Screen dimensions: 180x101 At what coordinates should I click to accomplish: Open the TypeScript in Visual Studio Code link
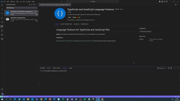(67, 41)
